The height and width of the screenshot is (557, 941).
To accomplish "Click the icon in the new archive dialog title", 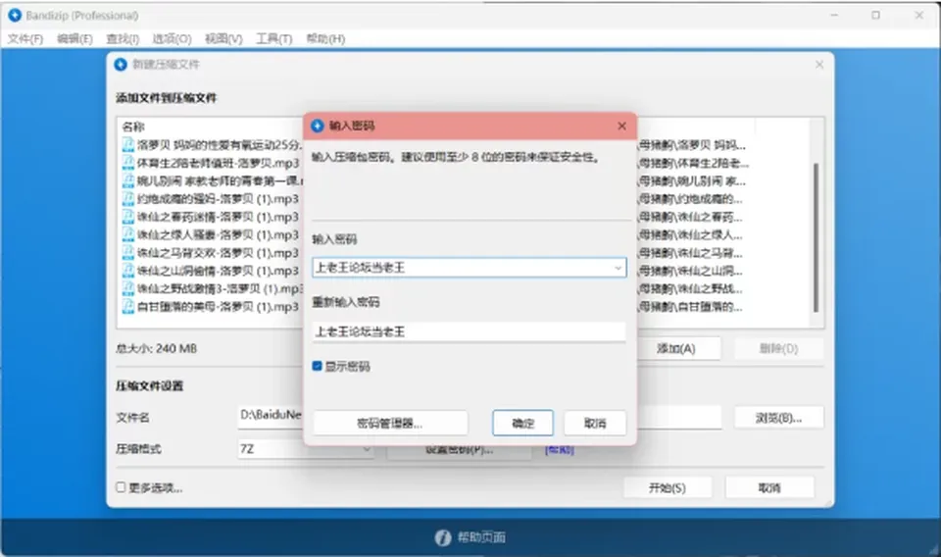I will point(121,64).
